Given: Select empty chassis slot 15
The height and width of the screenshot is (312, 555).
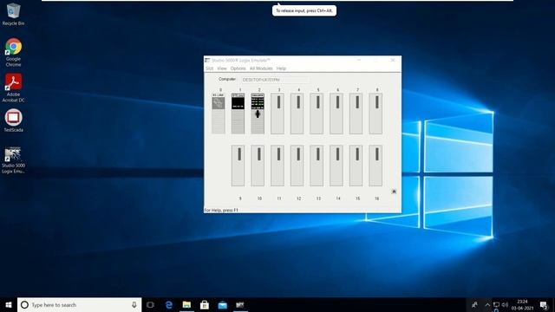Looking at the screenshot, I should point(356,166).
